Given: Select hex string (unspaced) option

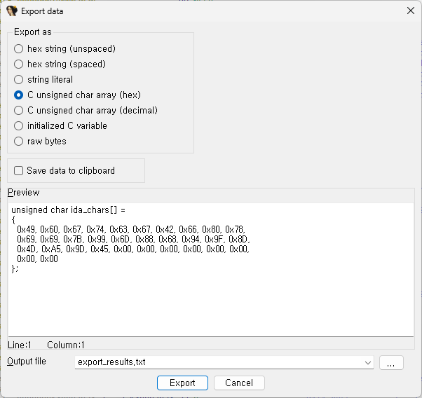Looking at the screenshot, I should [x=19, y=49].
